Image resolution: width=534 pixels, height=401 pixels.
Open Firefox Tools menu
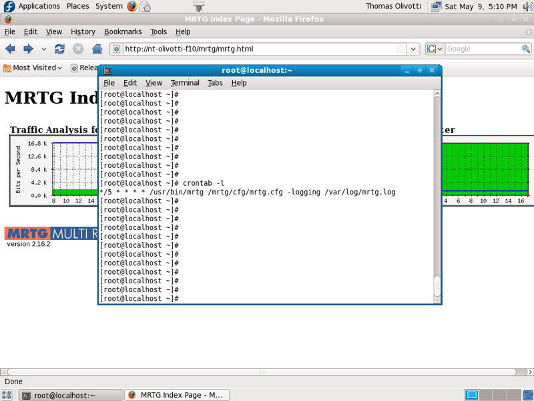(x=158, y=31)
